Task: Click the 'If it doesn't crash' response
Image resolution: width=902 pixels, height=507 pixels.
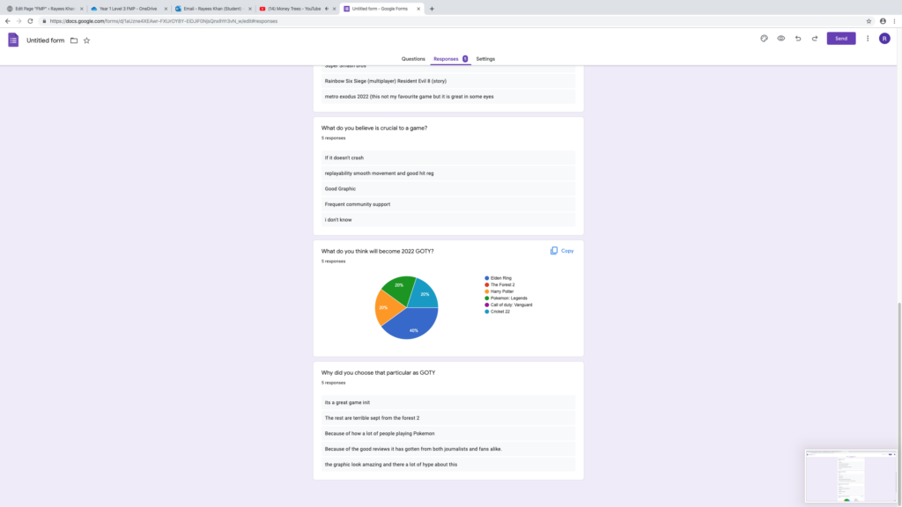Action: click(x=448, y=158)
